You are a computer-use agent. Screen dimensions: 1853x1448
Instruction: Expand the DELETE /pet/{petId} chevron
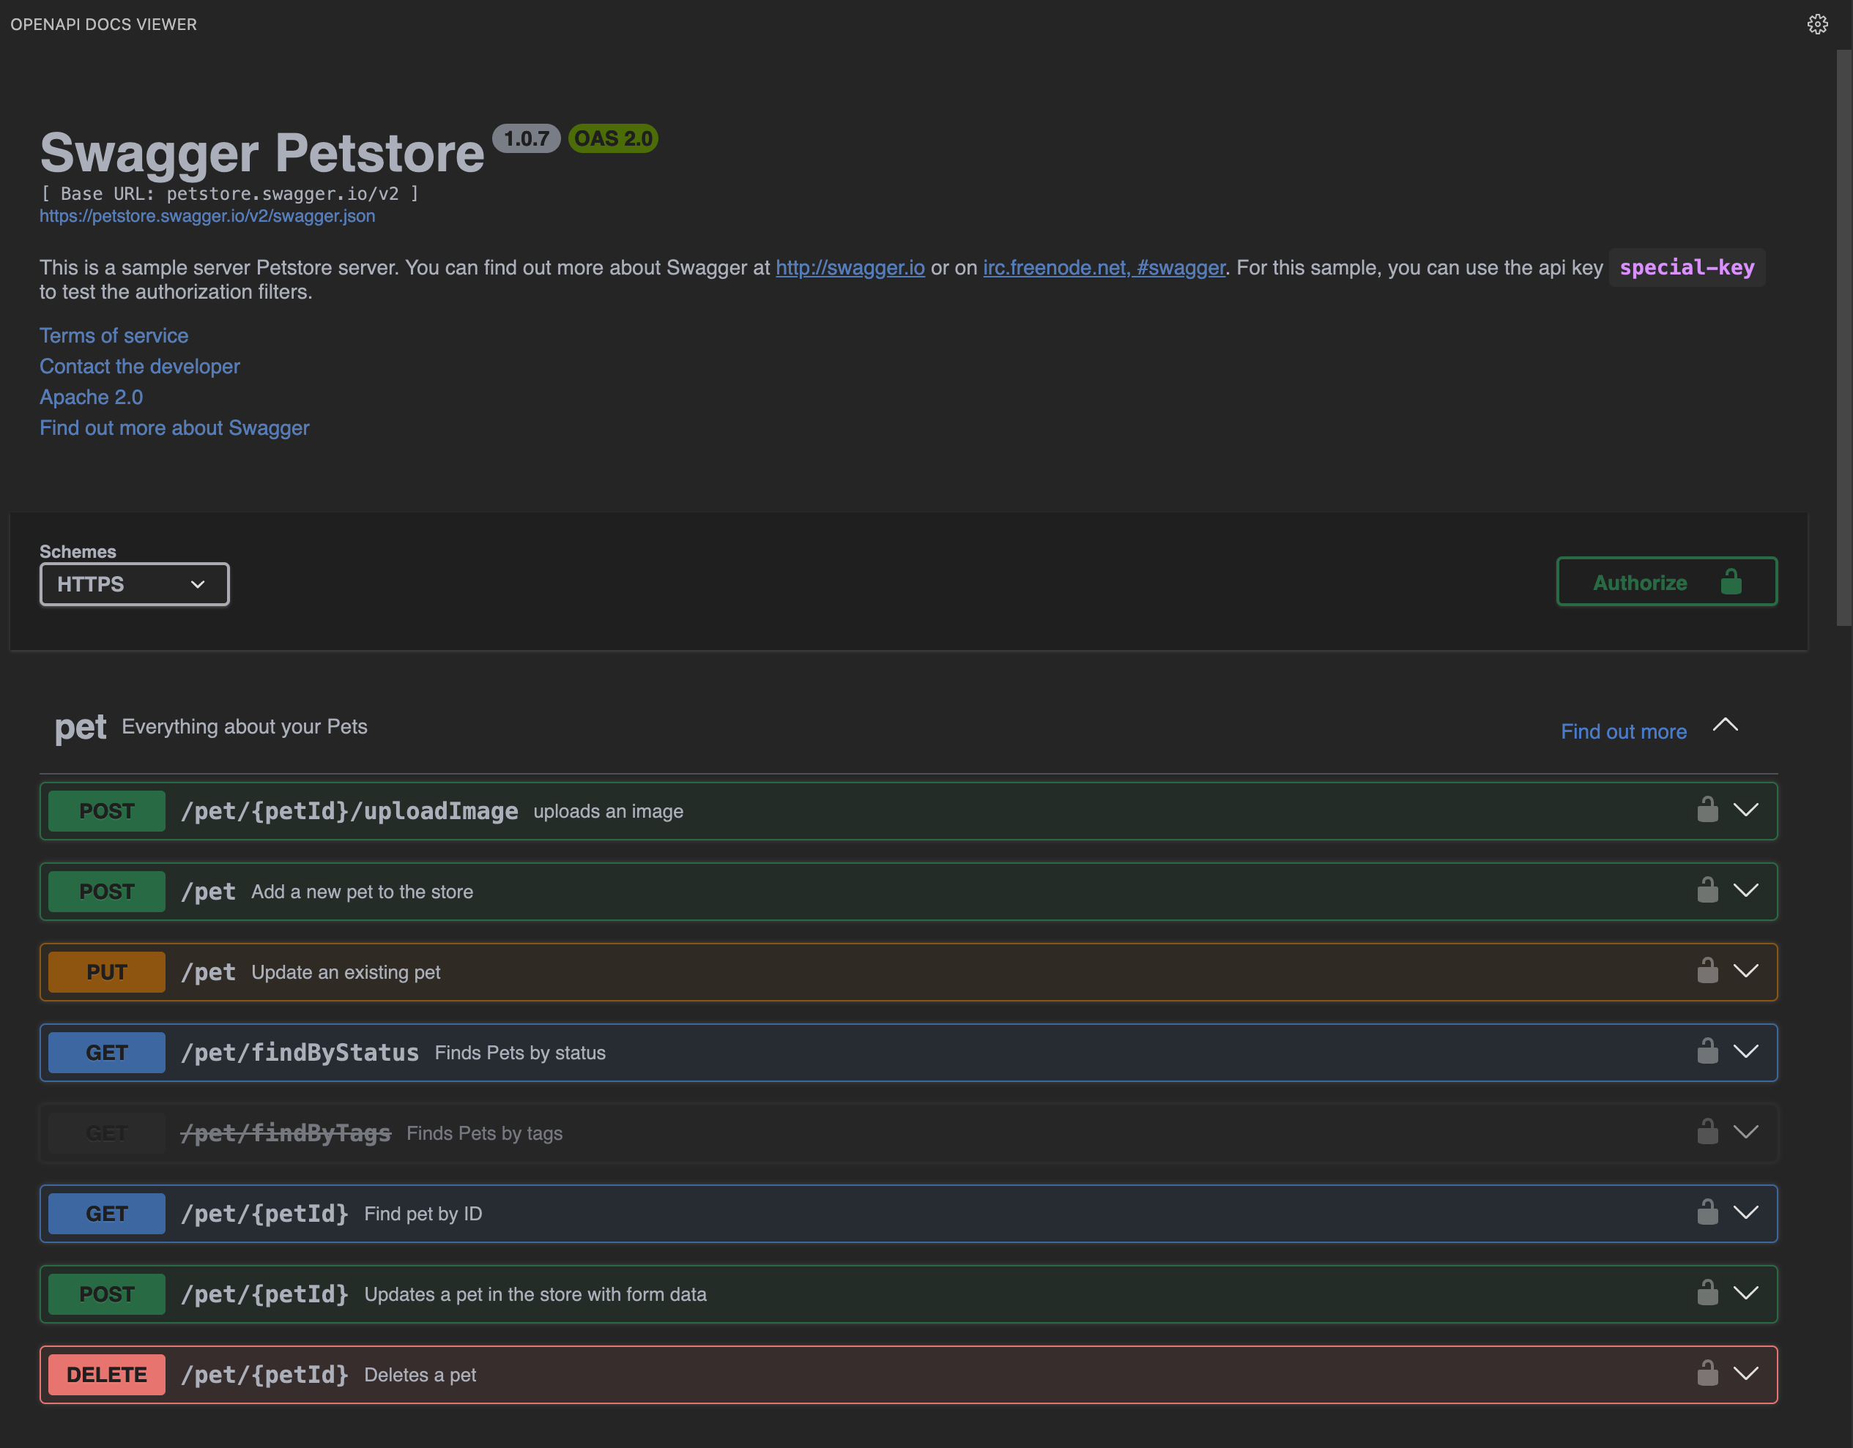1745,1374
